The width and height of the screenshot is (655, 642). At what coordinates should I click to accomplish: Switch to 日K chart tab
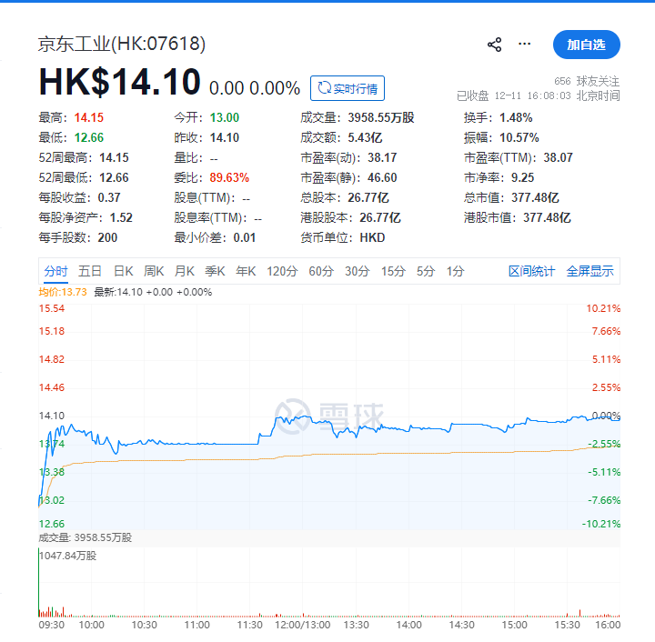point(123,271)
